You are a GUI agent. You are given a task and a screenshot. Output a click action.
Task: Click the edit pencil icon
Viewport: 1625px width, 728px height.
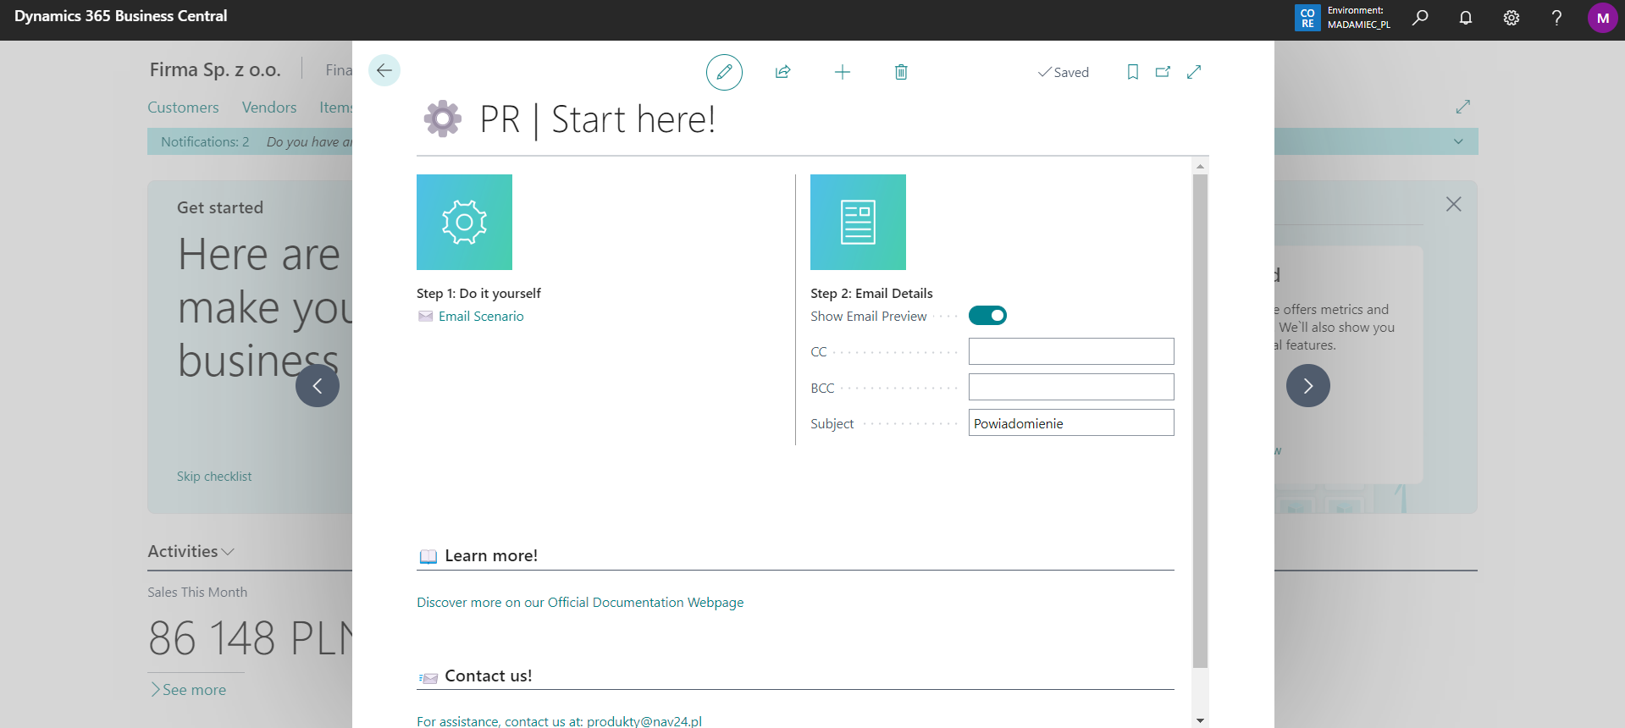click(724, 72)
